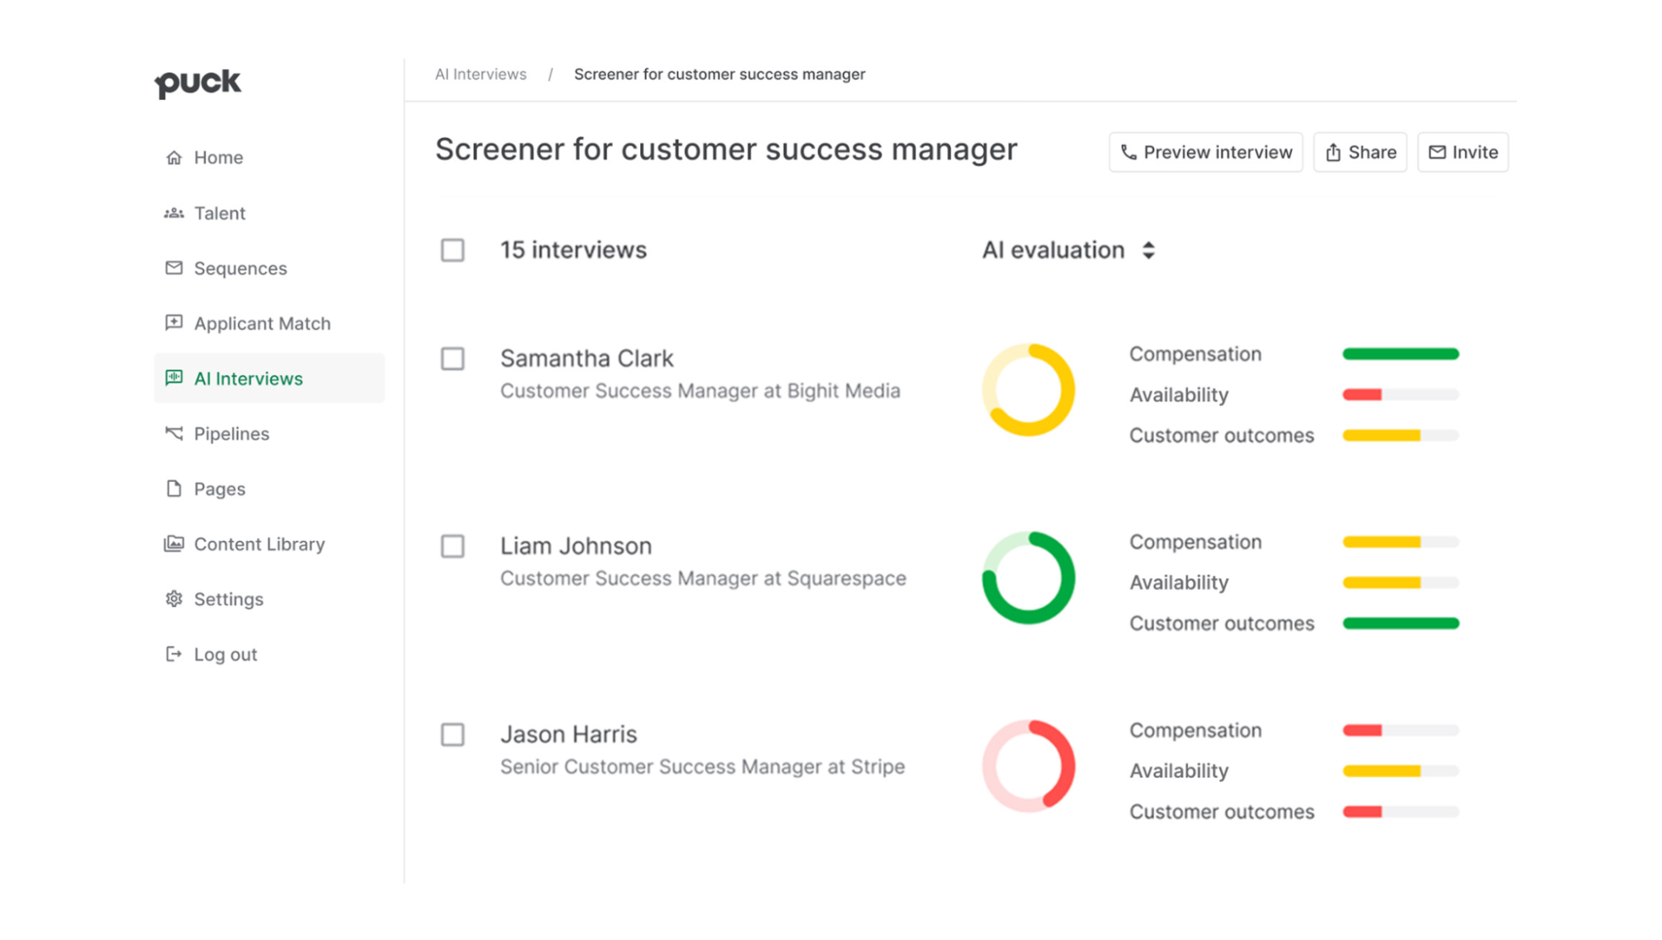Click the Pipelines icon in sidebar
The height and width of the screenshot is (940, 1662).
173,433
